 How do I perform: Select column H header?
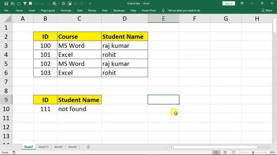point(257,19)
